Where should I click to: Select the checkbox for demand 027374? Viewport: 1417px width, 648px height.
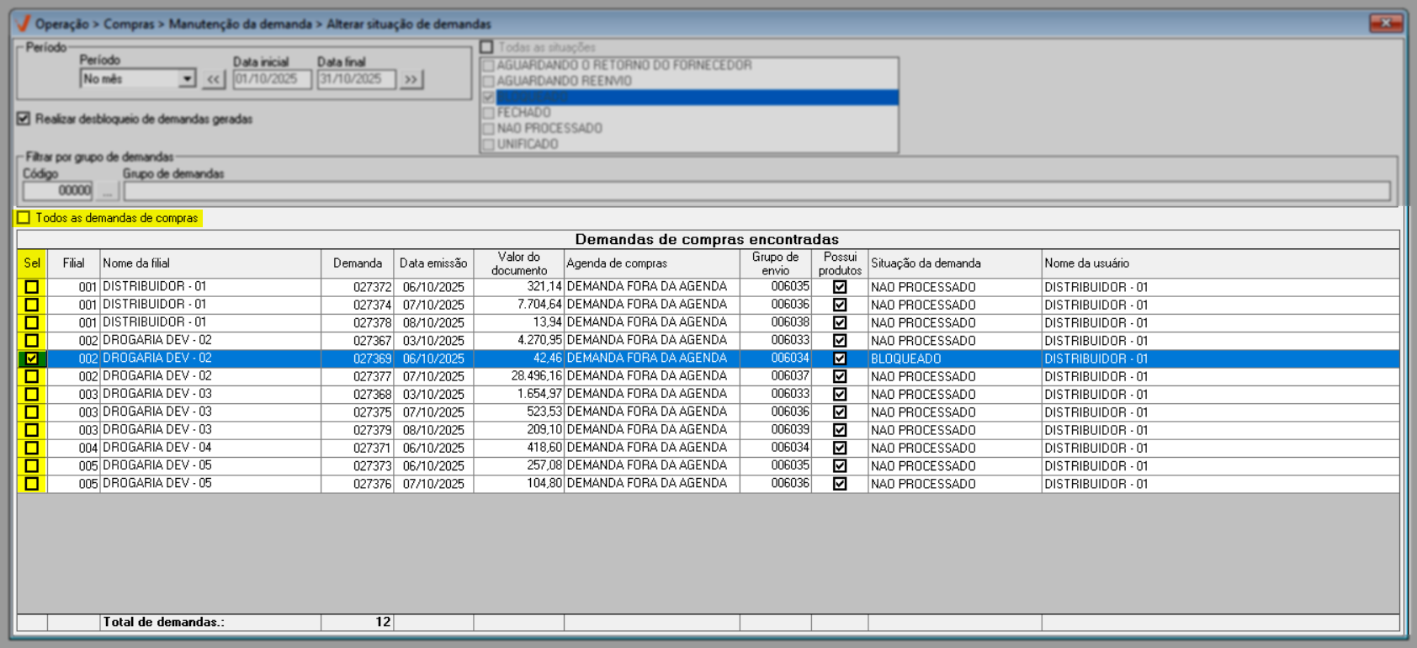pos(32,305)
